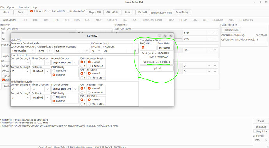This screenshot has width=269, height=148.
Task: Click the Fref, MHz input field
Action: [x=148, y=48]
